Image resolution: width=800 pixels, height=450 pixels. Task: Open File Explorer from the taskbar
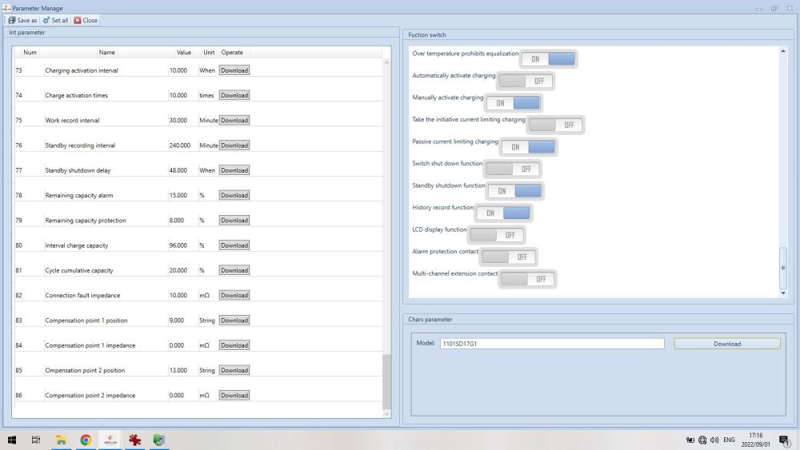pyautogui.click(x=62, y=440)
